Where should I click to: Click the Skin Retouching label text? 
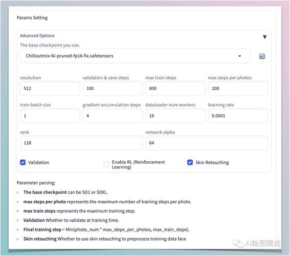point(212,162)
